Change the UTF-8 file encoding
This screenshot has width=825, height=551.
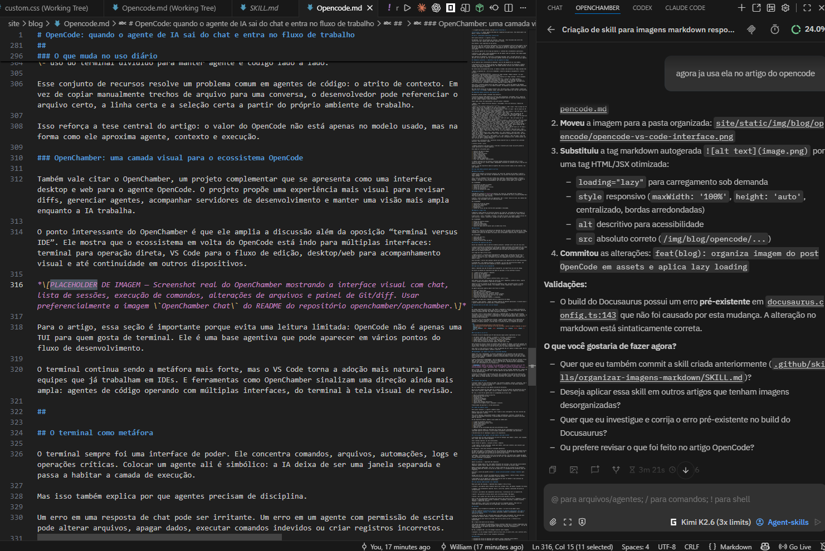click(x=666, y=547)
